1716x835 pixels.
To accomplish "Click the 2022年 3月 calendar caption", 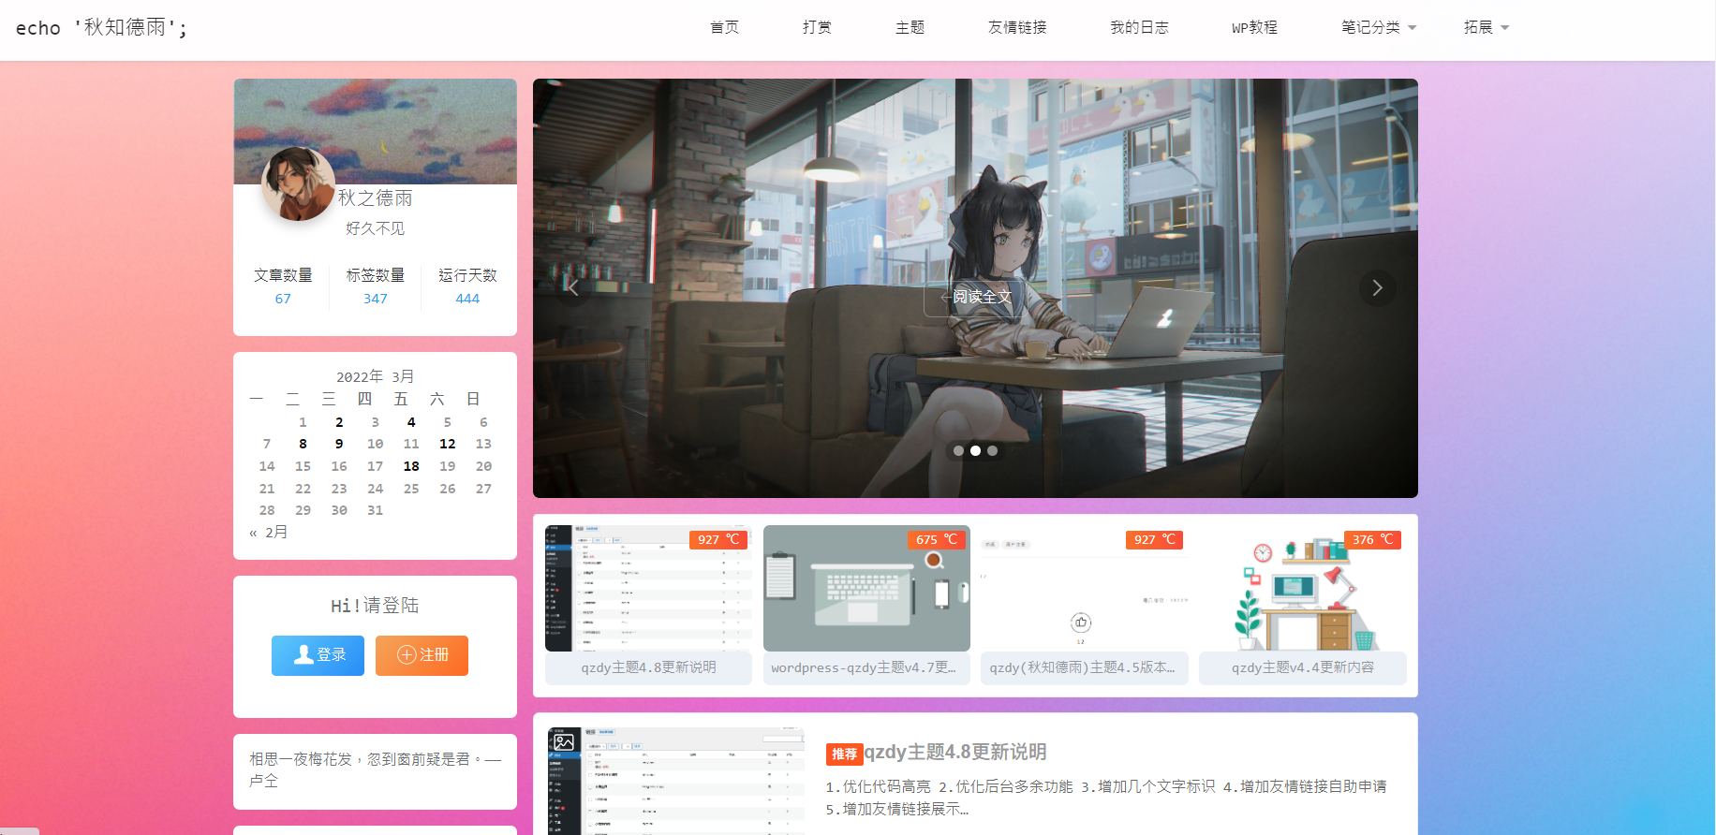I will point(375,376).
